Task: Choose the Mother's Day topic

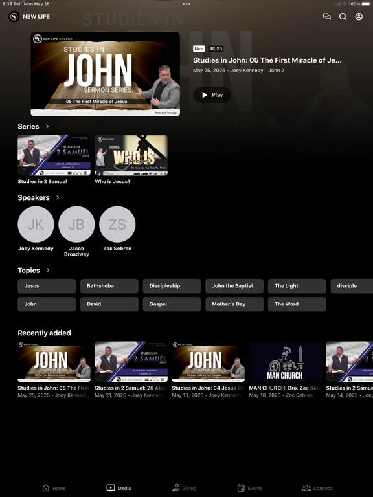Action: click(234, 304)
